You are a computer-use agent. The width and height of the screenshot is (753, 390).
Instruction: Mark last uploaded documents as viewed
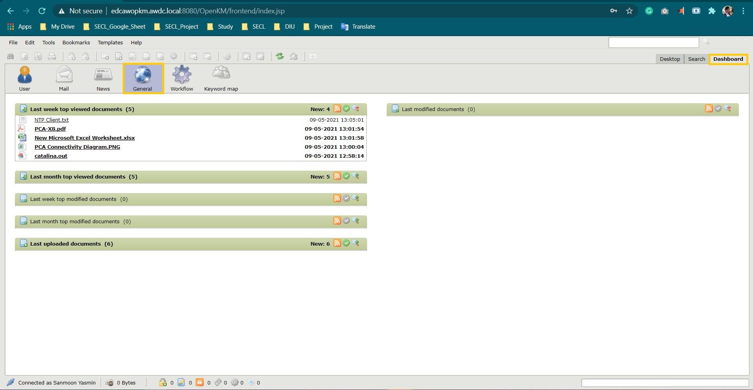coord(346,243)
